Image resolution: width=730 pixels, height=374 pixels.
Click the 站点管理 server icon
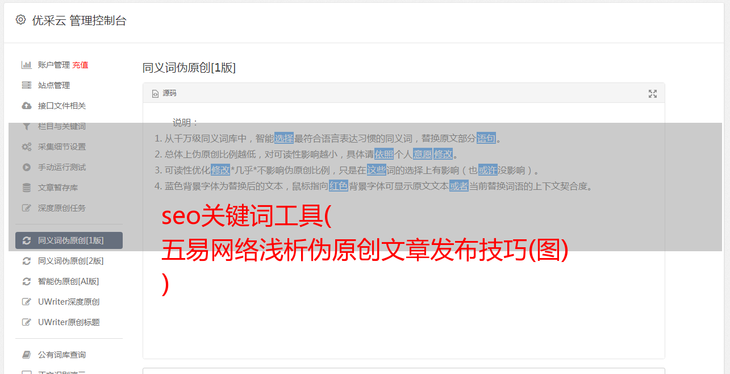coord(27,85)
